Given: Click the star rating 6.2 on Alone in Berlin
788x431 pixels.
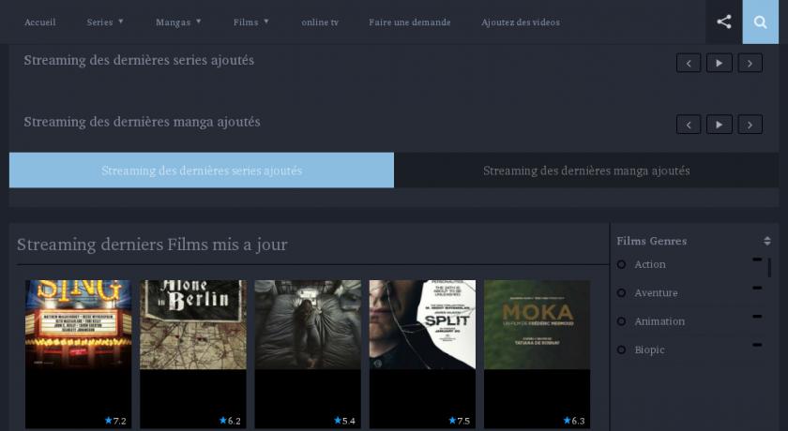Looking at the screenshot, I should click(230, 421).
